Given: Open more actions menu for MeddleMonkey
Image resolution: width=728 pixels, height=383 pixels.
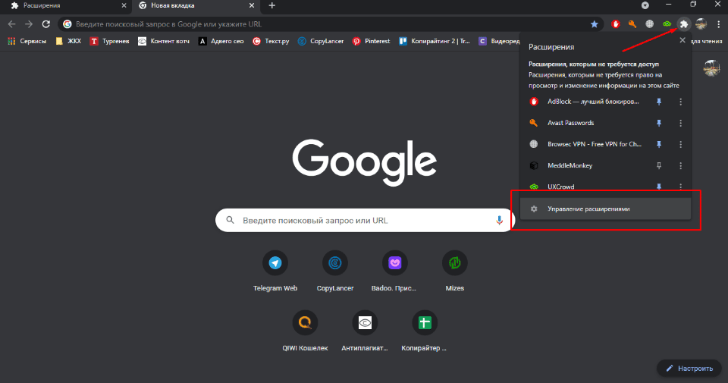Looking at the screenshot, I should 680,165.
